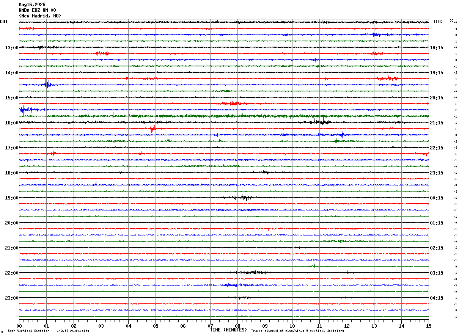Click the 08 minute tick on the time axis
459x336 pixels.
[237, 326]
